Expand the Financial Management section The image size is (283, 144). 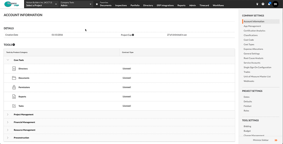click(8, 122)
